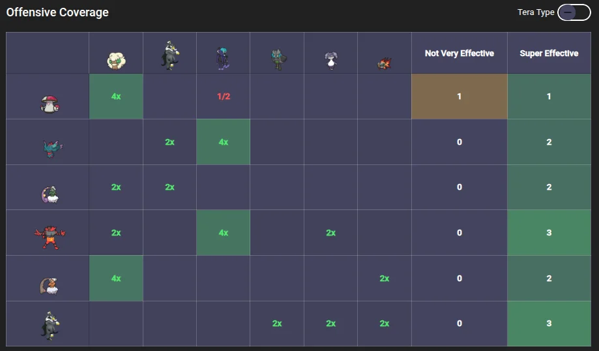Click Landorus row's 4x cell versus Whimsicott
This screenshot has width=599, height=351.
pyautogui.click(x=116, y=279)
